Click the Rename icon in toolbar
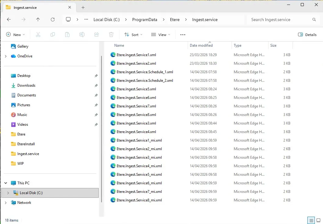The image size is (323, 224). click(x=82, y=35)
